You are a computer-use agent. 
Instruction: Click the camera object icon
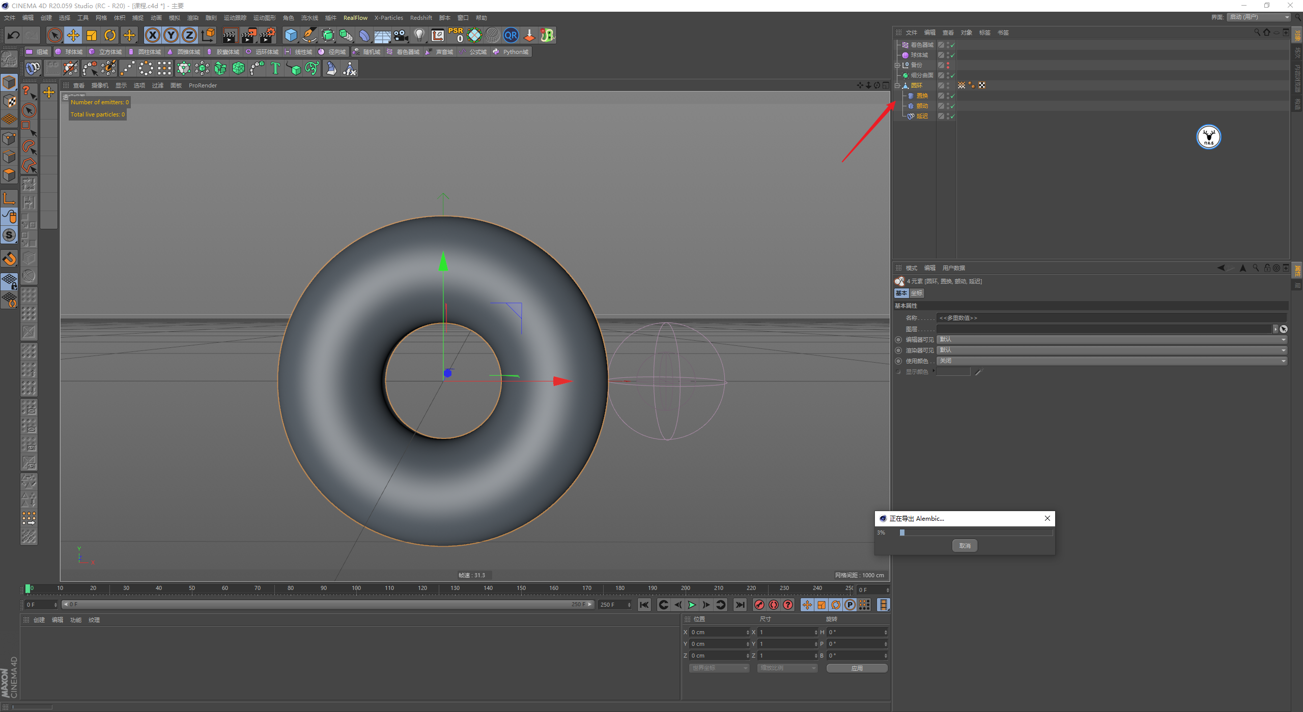pyautogui.click(x=401, y=35)
